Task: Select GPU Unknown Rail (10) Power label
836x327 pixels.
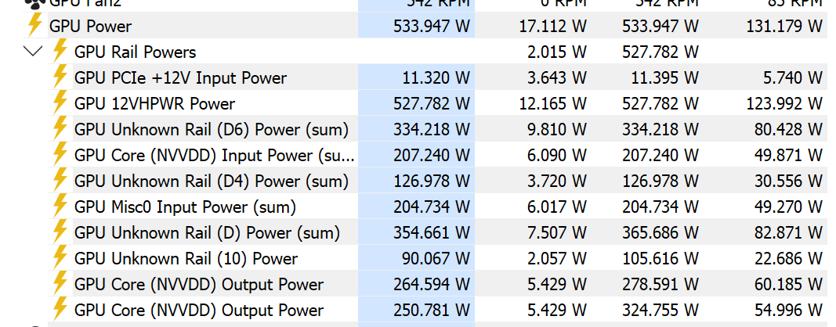Action: (x=186, y=259)
